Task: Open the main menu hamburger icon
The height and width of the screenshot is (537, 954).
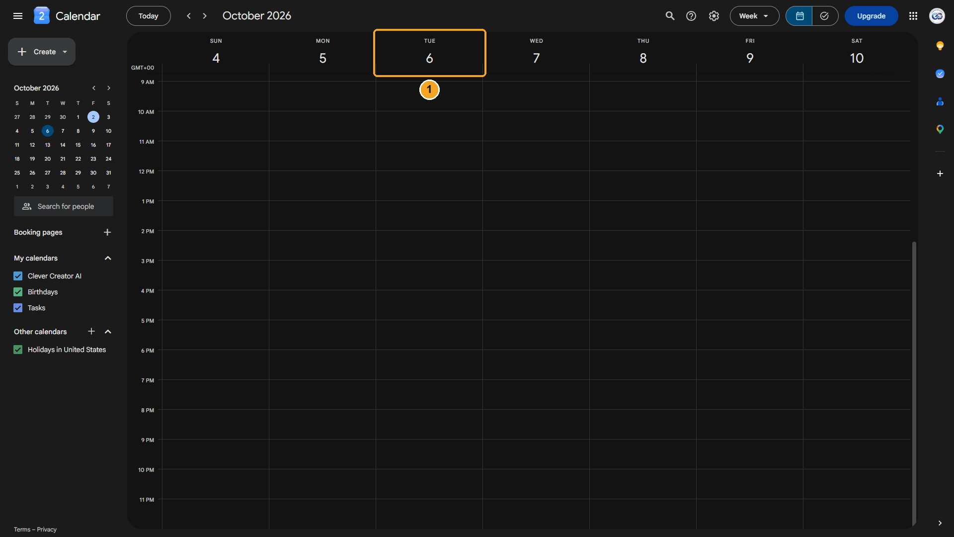Action: click(18, 16)
